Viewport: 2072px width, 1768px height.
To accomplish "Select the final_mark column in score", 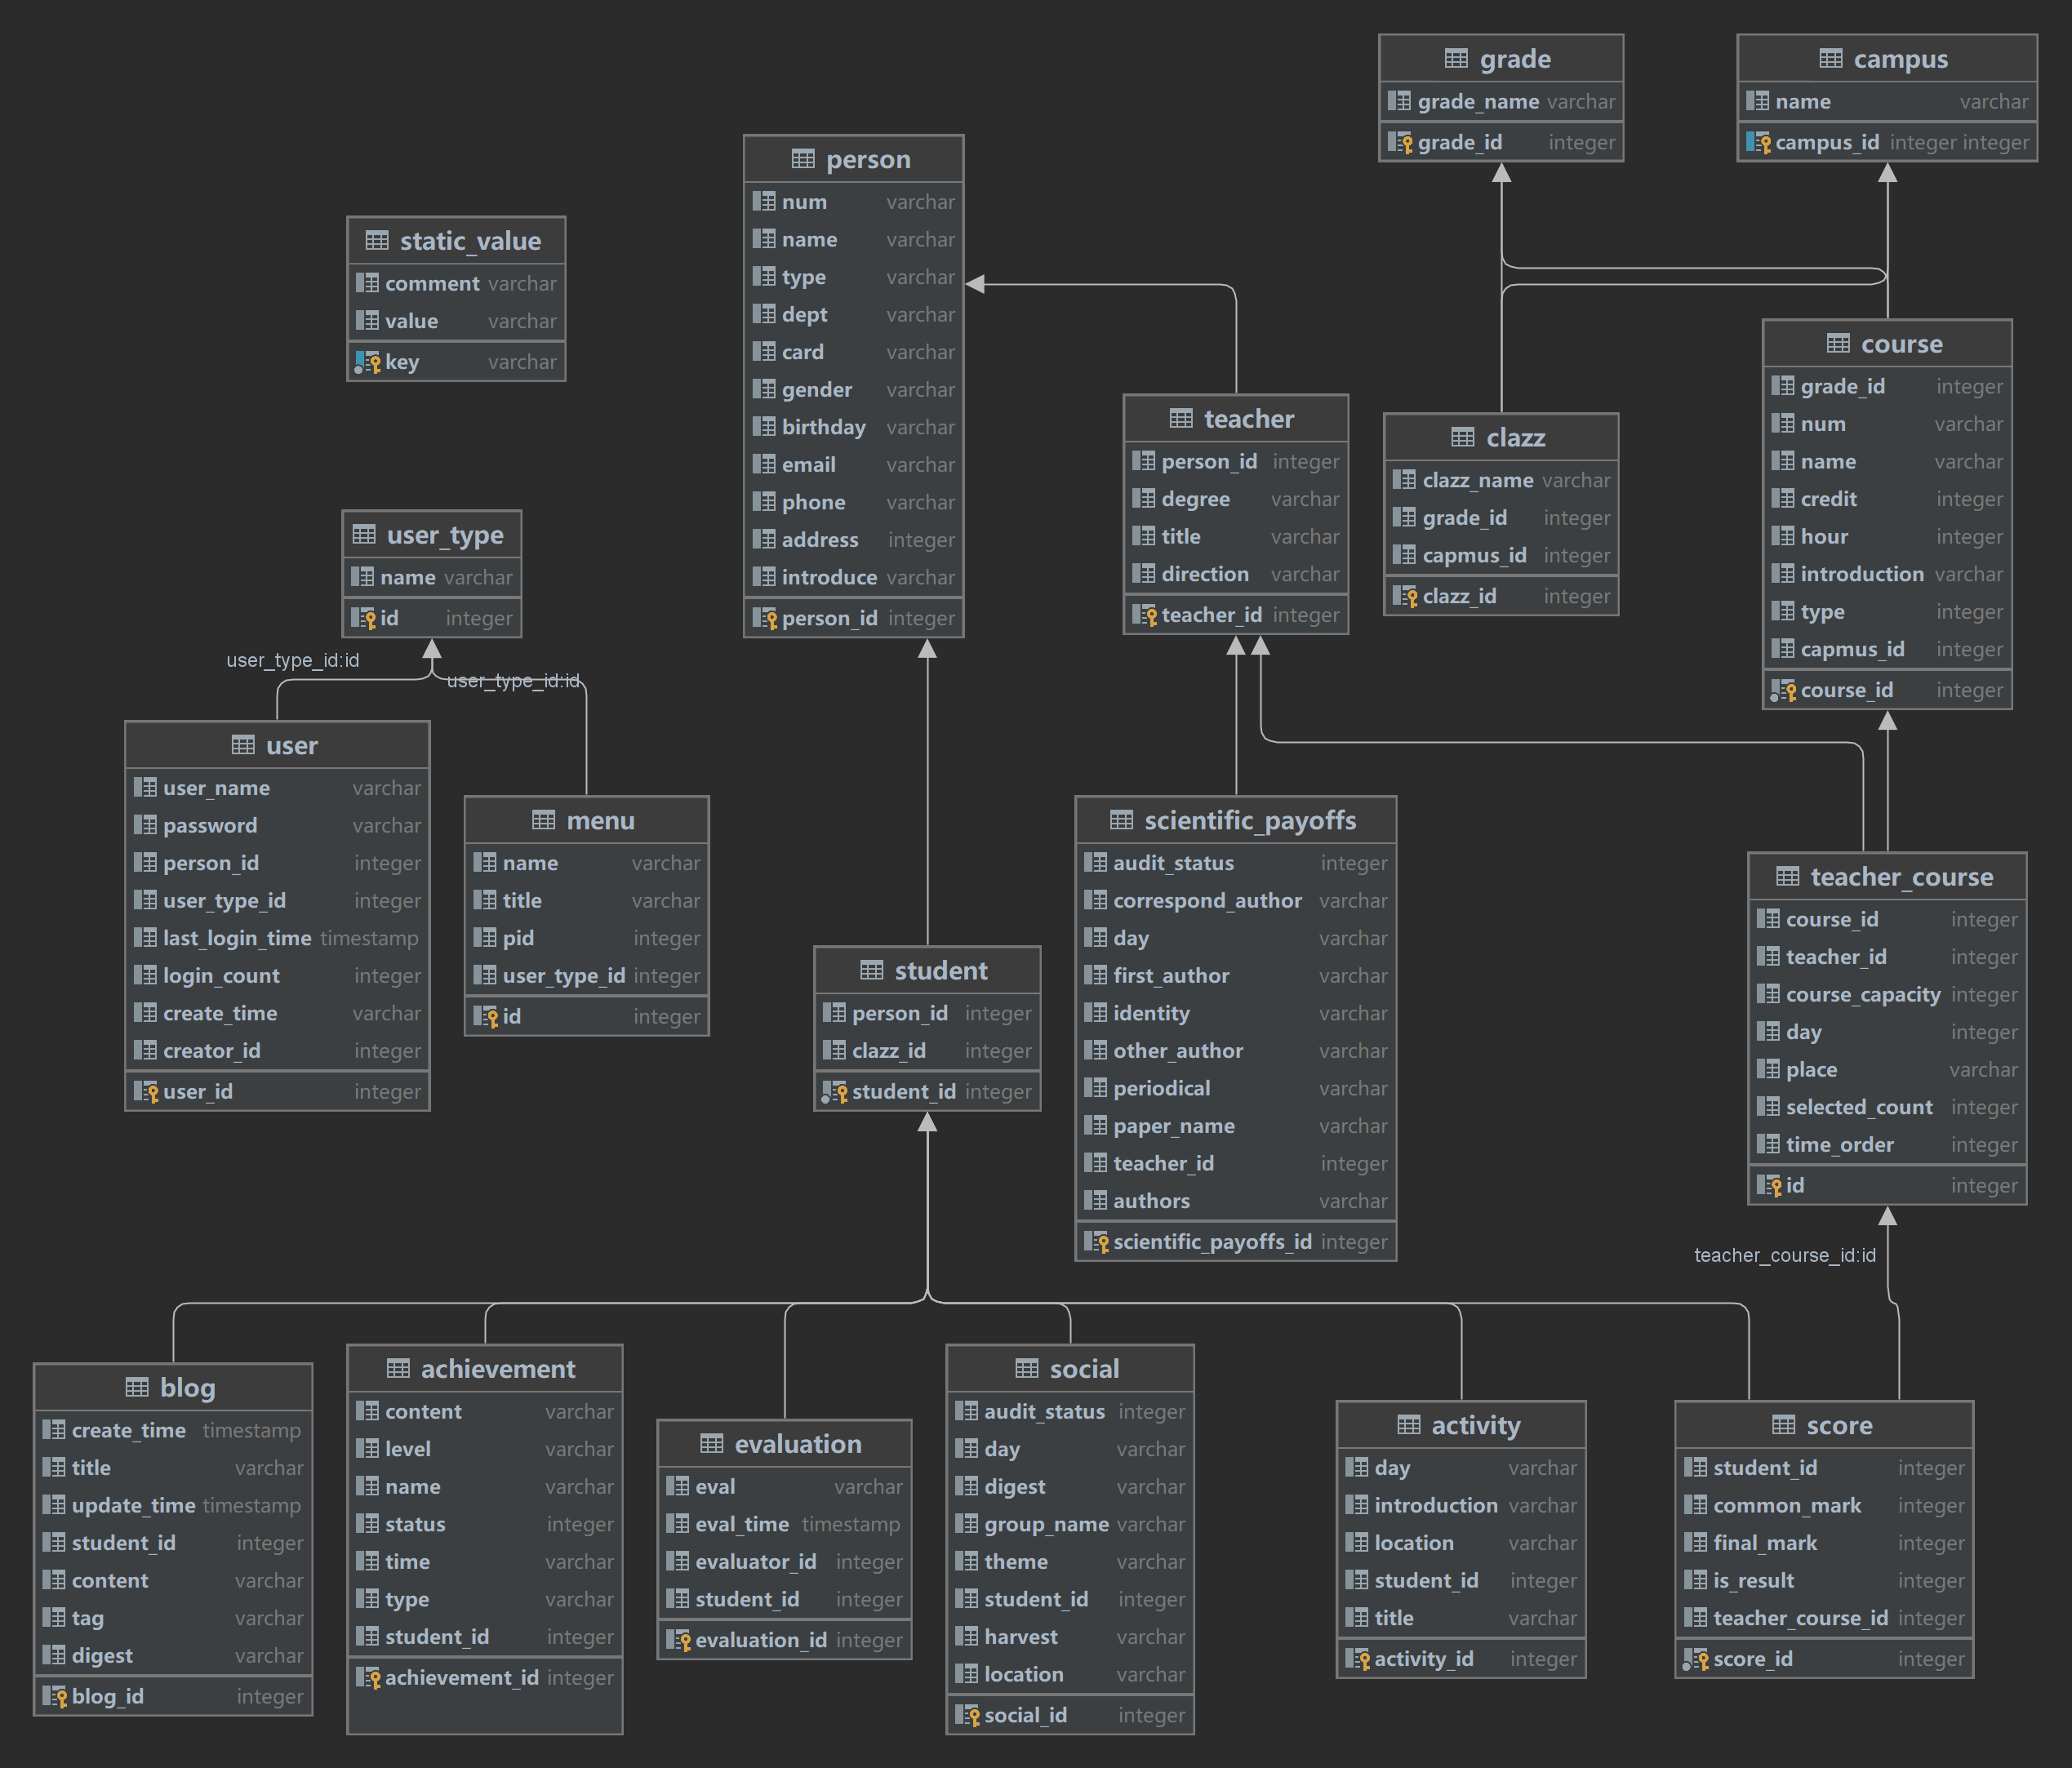I will [1824, 1543].
